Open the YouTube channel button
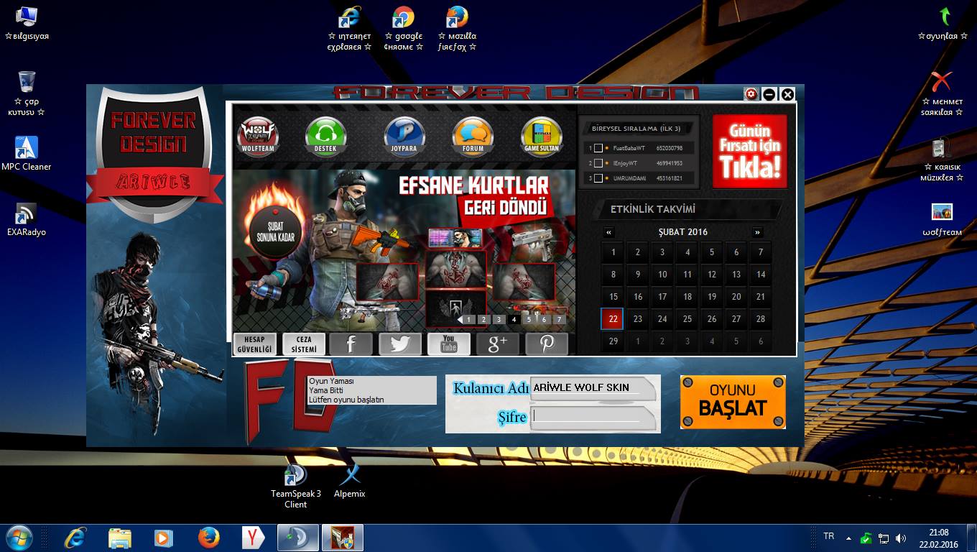 coord(449,344)
